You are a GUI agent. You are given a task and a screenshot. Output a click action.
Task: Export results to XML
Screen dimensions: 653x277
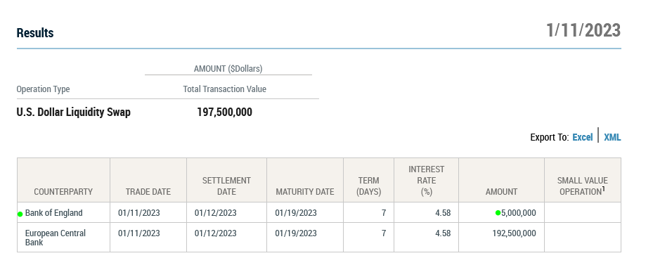tap(612, 138)
